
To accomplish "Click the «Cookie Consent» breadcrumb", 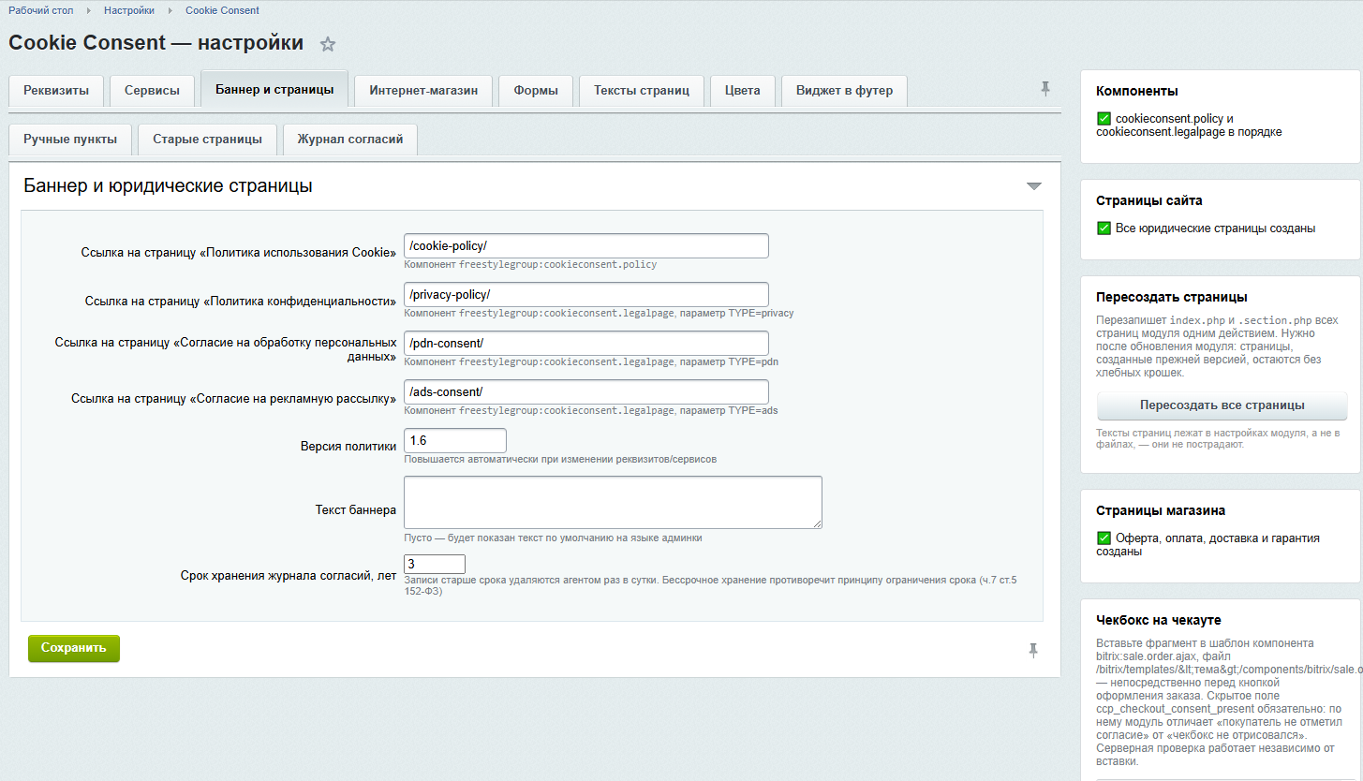I will click(222, 10).
